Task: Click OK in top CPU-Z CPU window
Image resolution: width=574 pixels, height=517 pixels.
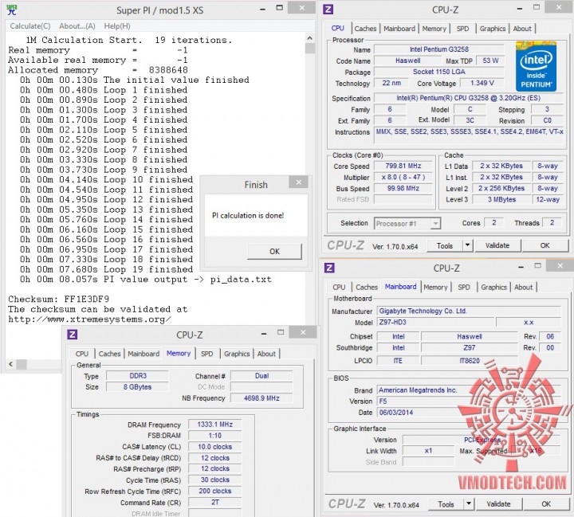Action: (x=545, y=245)
